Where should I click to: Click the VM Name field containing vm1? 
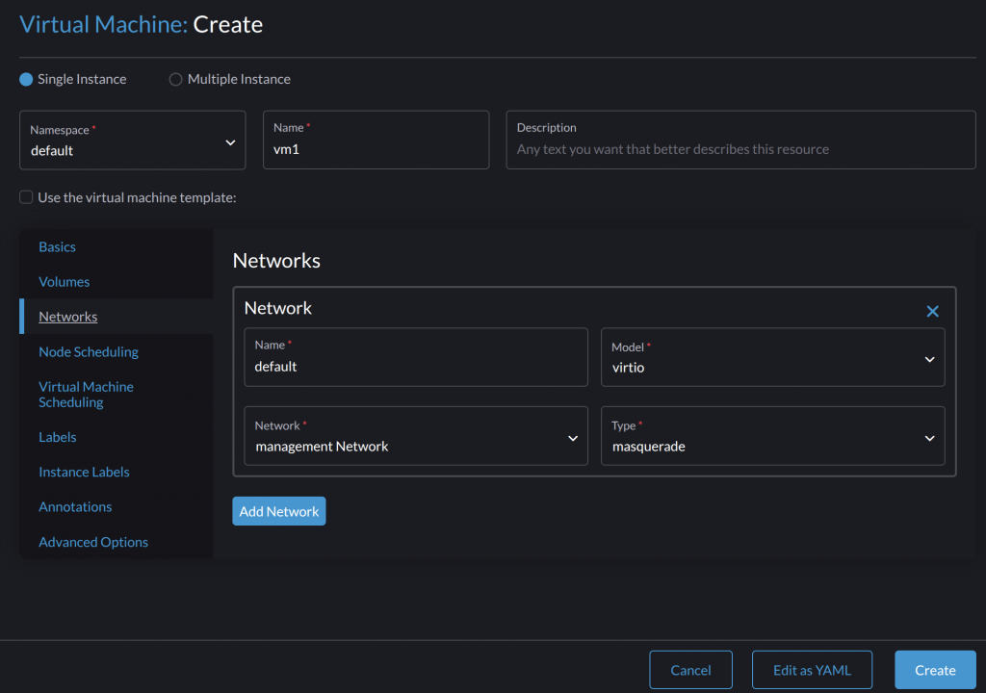[x=376, y=149]
